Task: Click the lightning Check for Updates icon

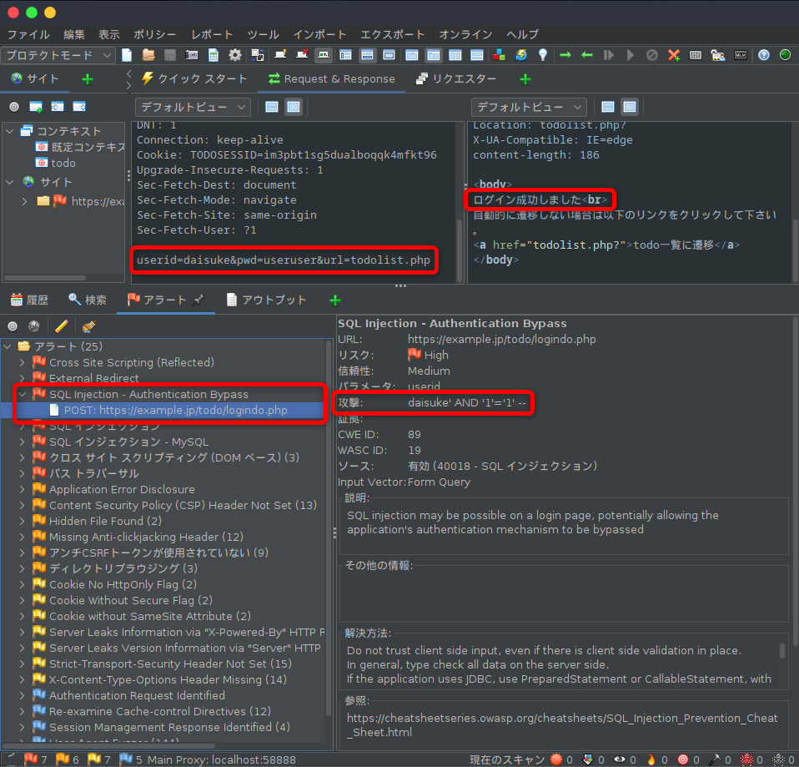Action: (x=521, y=55)
